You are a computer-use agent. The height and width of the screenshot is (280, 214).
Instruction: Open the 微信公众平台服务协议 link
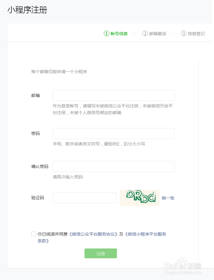coord(93,234)
